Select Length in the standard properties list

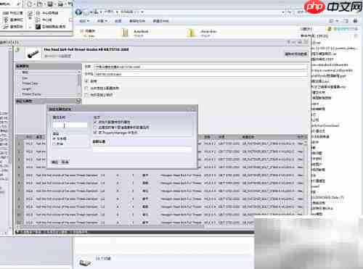[26, 89]
